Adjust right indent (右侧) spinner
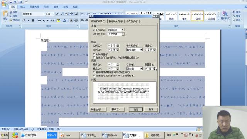 (118, 50)
